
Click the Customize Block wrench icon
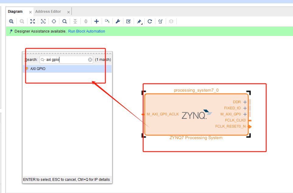118,21
